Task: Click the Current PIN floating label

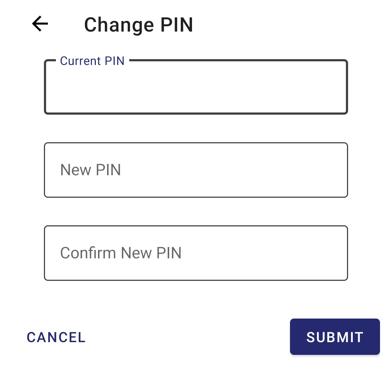Action: pos(92,61)
